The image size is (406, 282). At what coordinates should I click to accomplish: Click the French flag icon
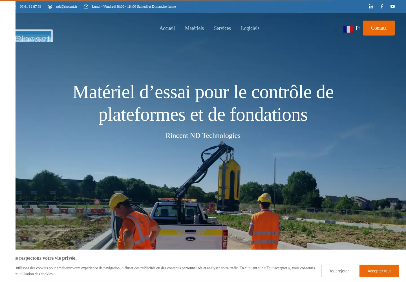pos(348,29)
